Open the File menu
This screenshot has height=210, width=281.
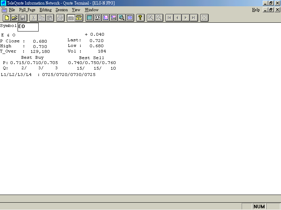click(12, 10)
